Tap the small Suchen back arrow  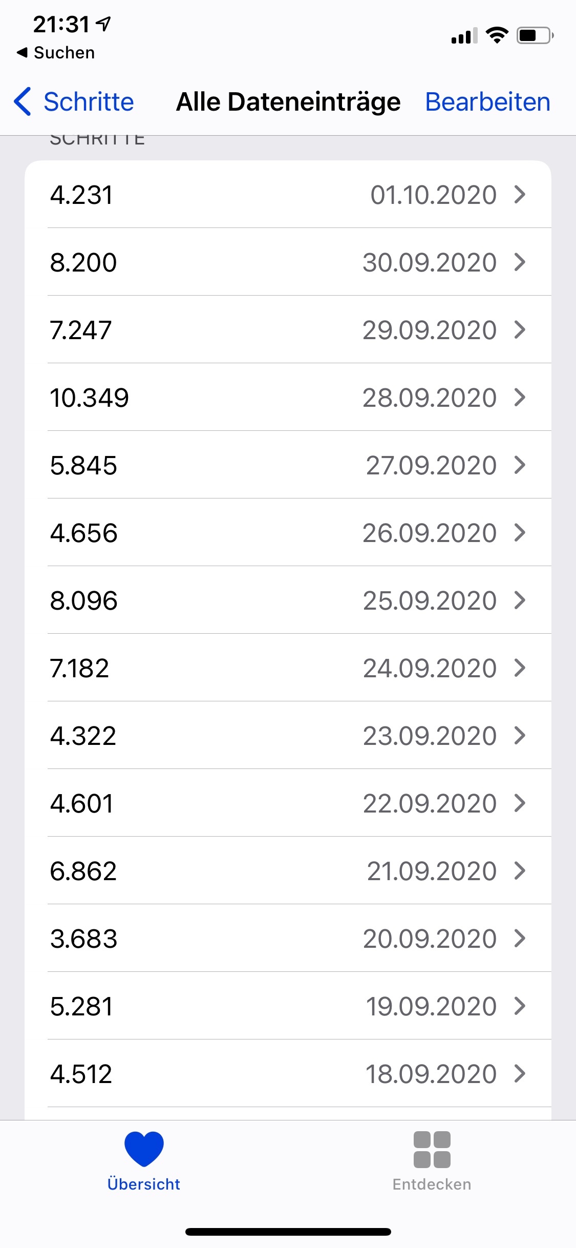coord(22,52)
